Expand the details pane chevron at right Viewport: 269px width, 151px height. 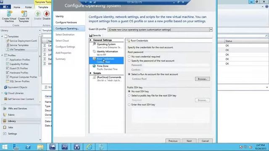tap(267, 87)
